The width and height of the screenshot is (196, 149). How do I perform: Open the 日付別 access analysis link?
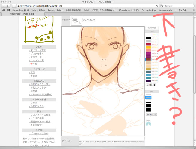click(x=33, y=103)
